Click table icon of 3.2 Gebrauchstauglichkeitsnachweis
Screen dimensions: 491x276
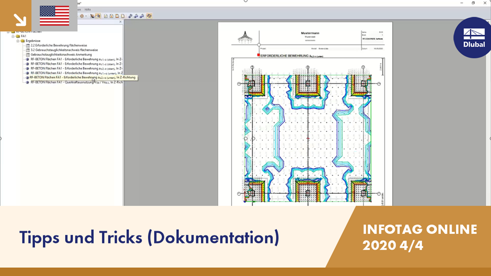pos(28,50)
